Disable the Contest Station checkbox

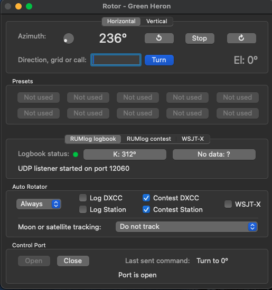tap(146, 209)
